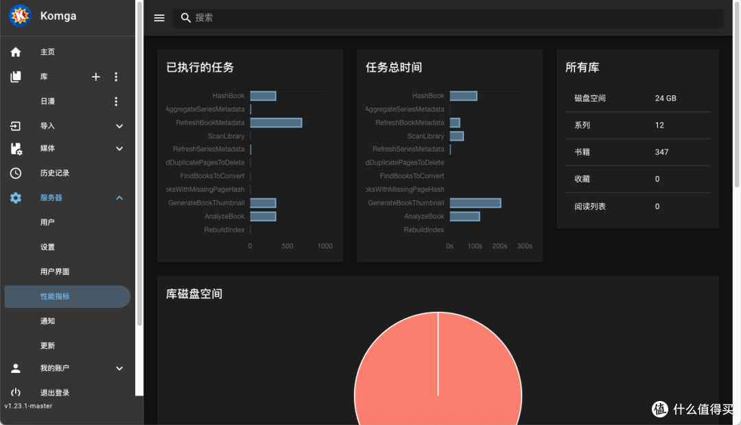Click 退出登录 to log out
Viewport: 741px width, 425px height.
point(55,393)
